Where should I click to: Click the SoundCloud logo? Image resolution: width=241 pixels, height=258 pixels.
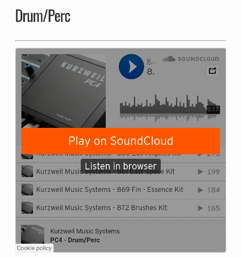[x=191, y=59]
